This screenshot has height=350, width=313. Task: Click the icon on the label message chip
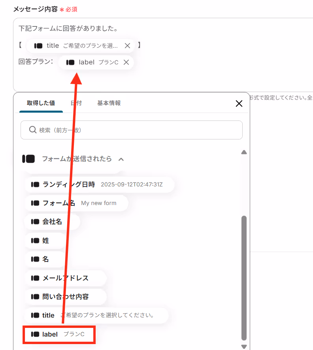70,62
